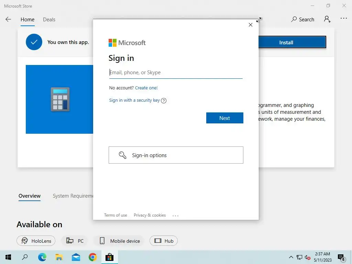Viewport: 352px width, 264px height.
Task: Click the HoloLens availability chip
Action: point(36,241)
